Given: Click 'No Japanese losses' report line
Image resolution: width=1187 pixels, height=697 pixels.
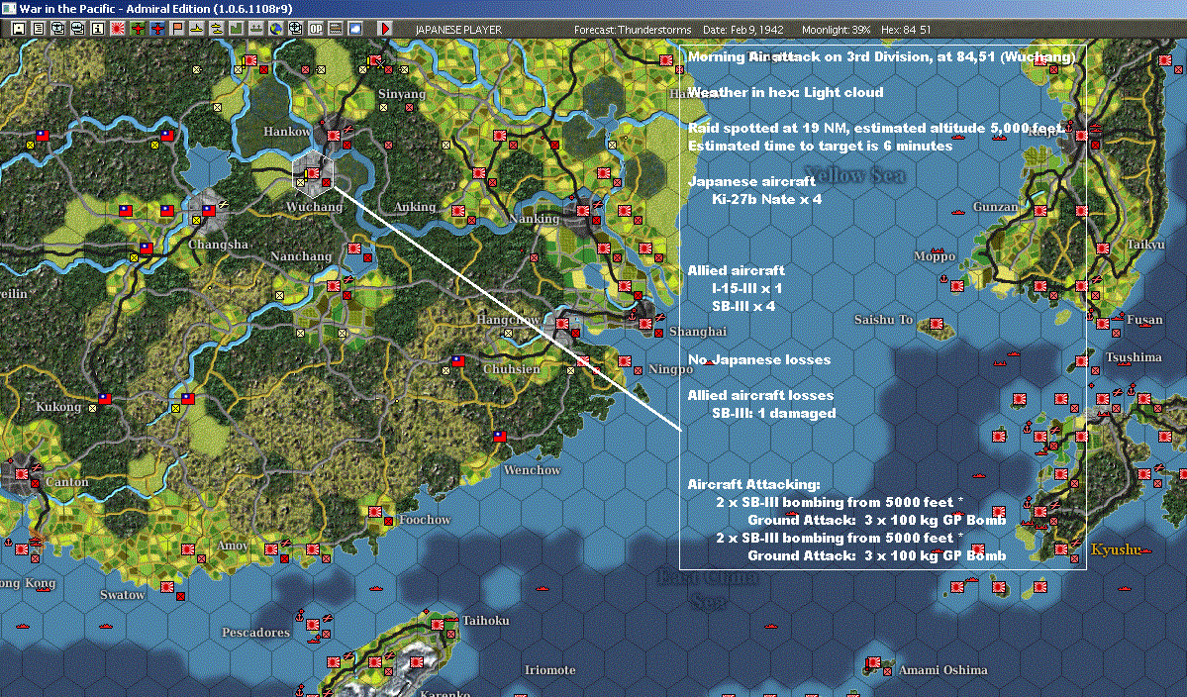Looking at the screenshot, I should (x=759, y=359).
